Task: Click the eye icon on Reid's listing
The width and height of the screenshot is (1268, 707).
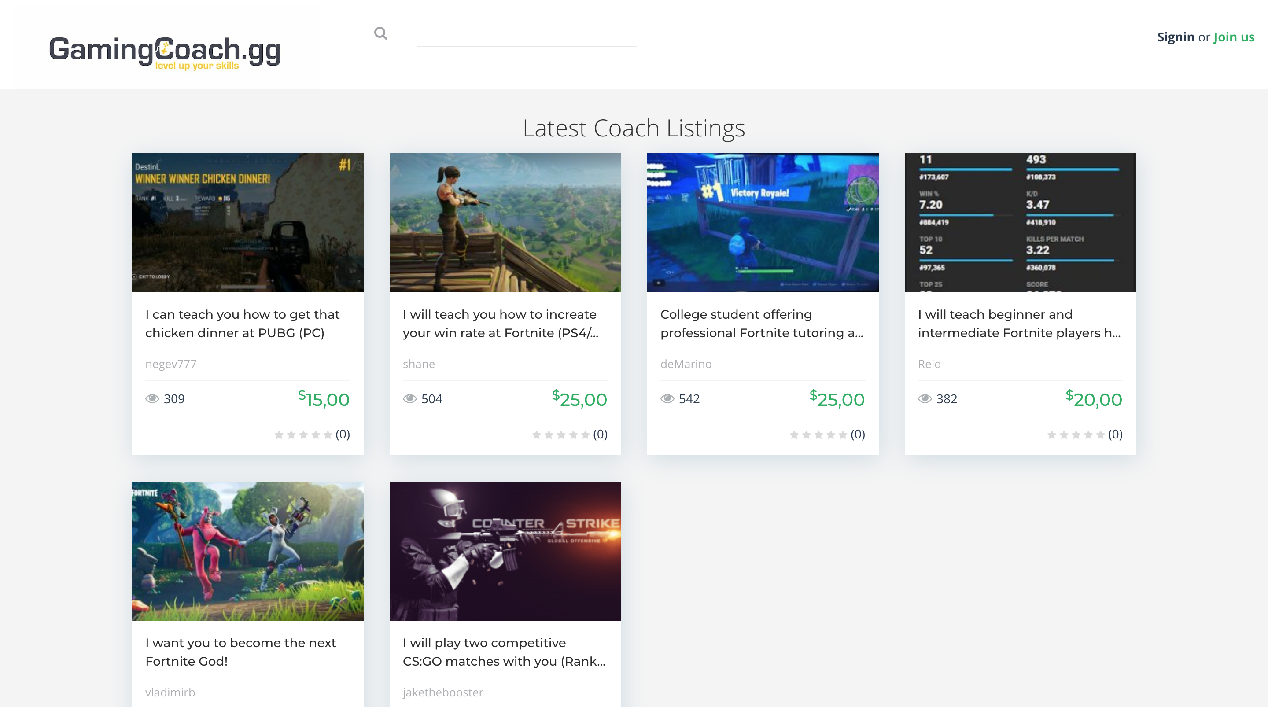Action: pos(925,399)
